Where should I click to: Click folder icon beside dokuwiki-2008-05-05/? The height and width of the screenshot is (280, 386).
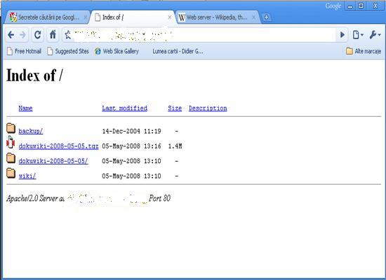pyautogui.click(x=11, y=158)
